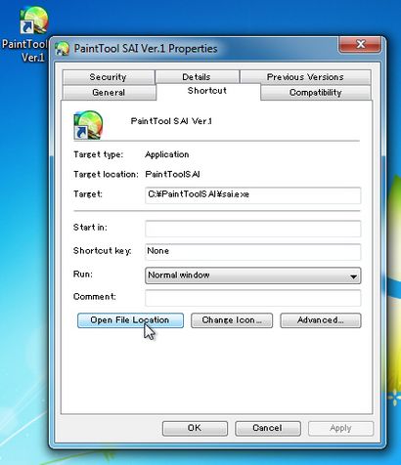Open the Change Icon dialog

point(232,320)
